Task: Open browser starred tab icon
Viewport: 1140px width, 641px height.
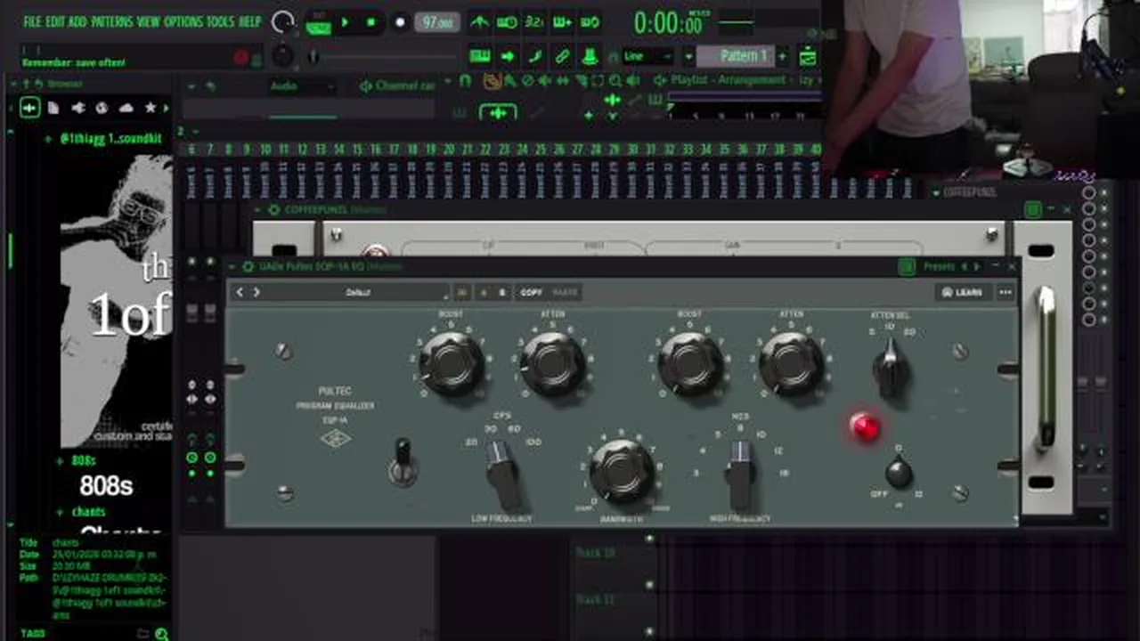Action: tap(150, 108)
